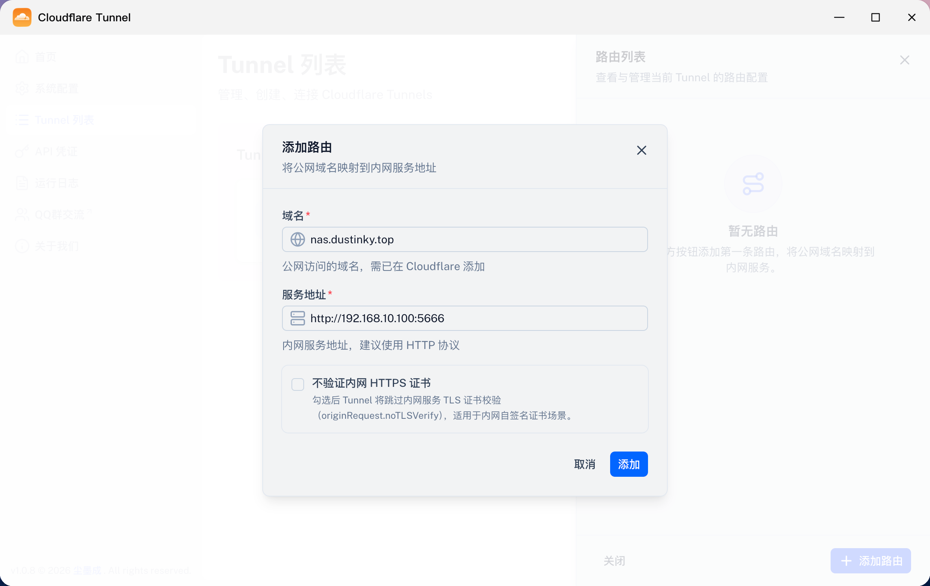Screen dimensions: 930x586
Task: Click the 添加 confirm button
Action: [x=629, y=464]
